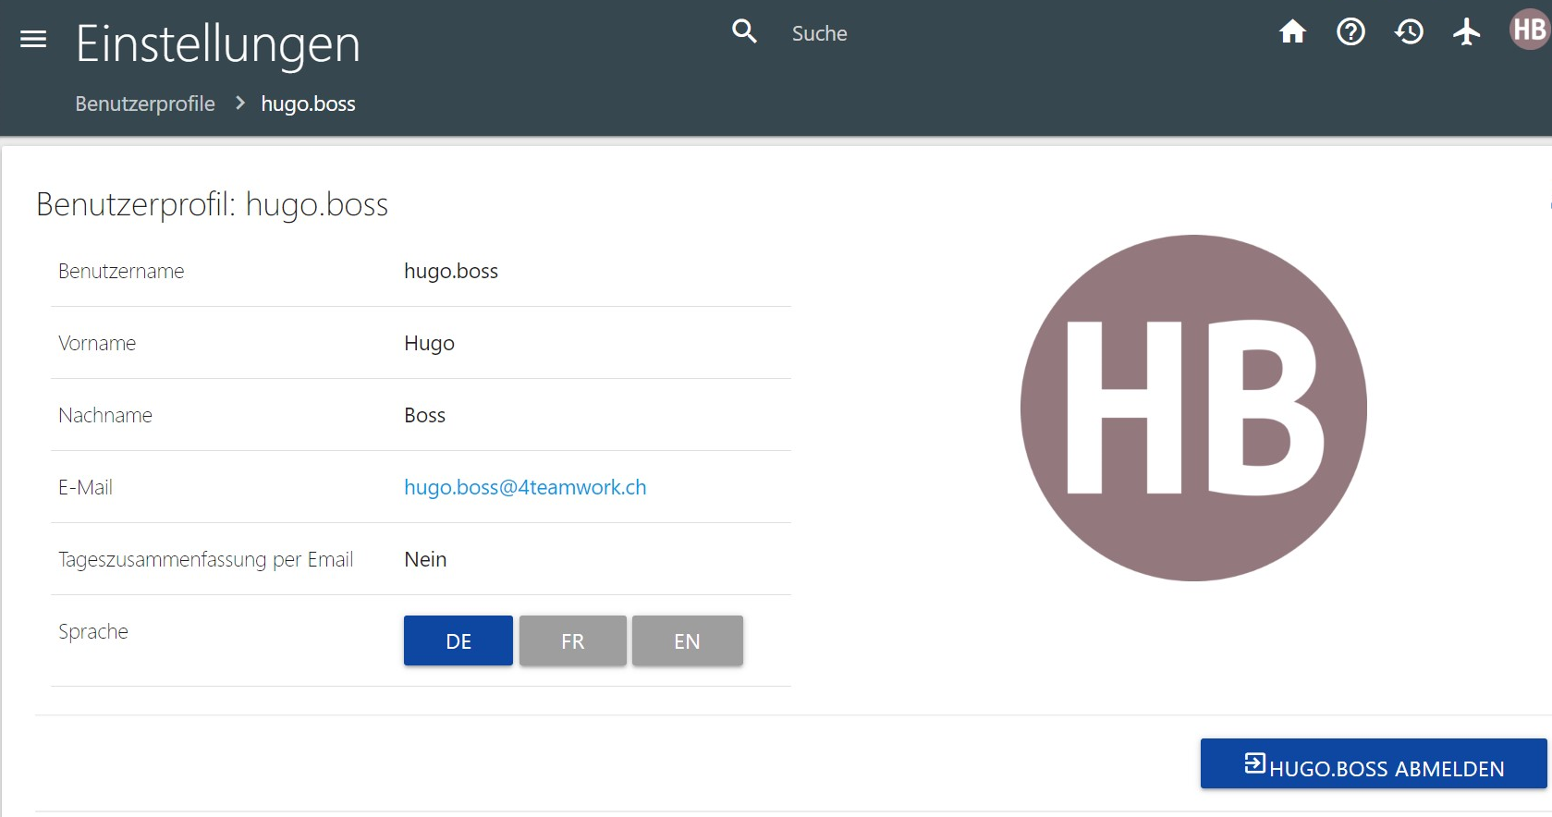Select DE language button
This screenshot has height=817, width=1552.
[458, 640]
